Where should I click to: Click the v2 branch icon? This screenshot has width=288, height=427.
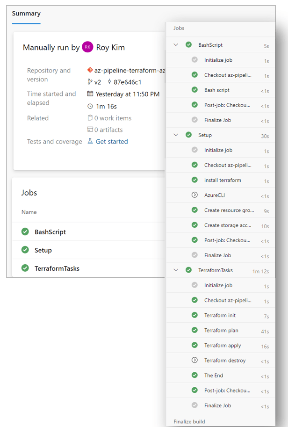click(x=90, y=82)
